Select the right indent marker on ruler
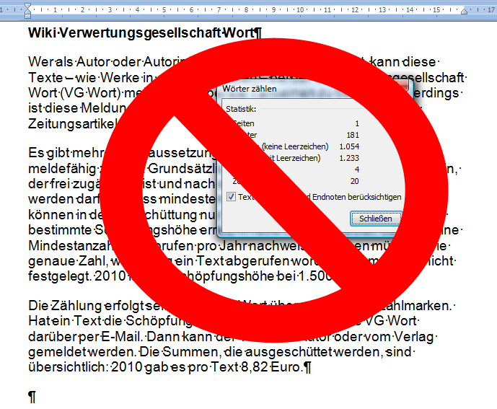The image size is (497, 409). point(464,12)
